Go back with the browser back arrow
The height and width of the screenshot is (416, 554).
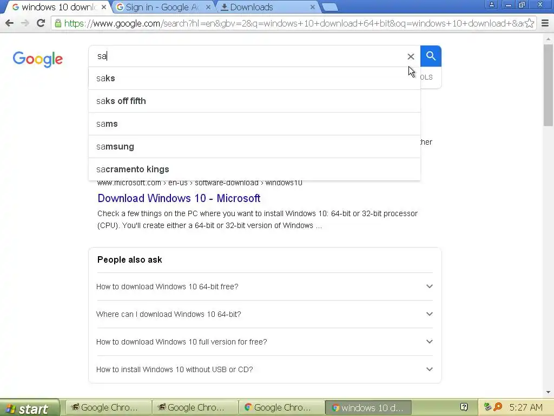point(10,23)
